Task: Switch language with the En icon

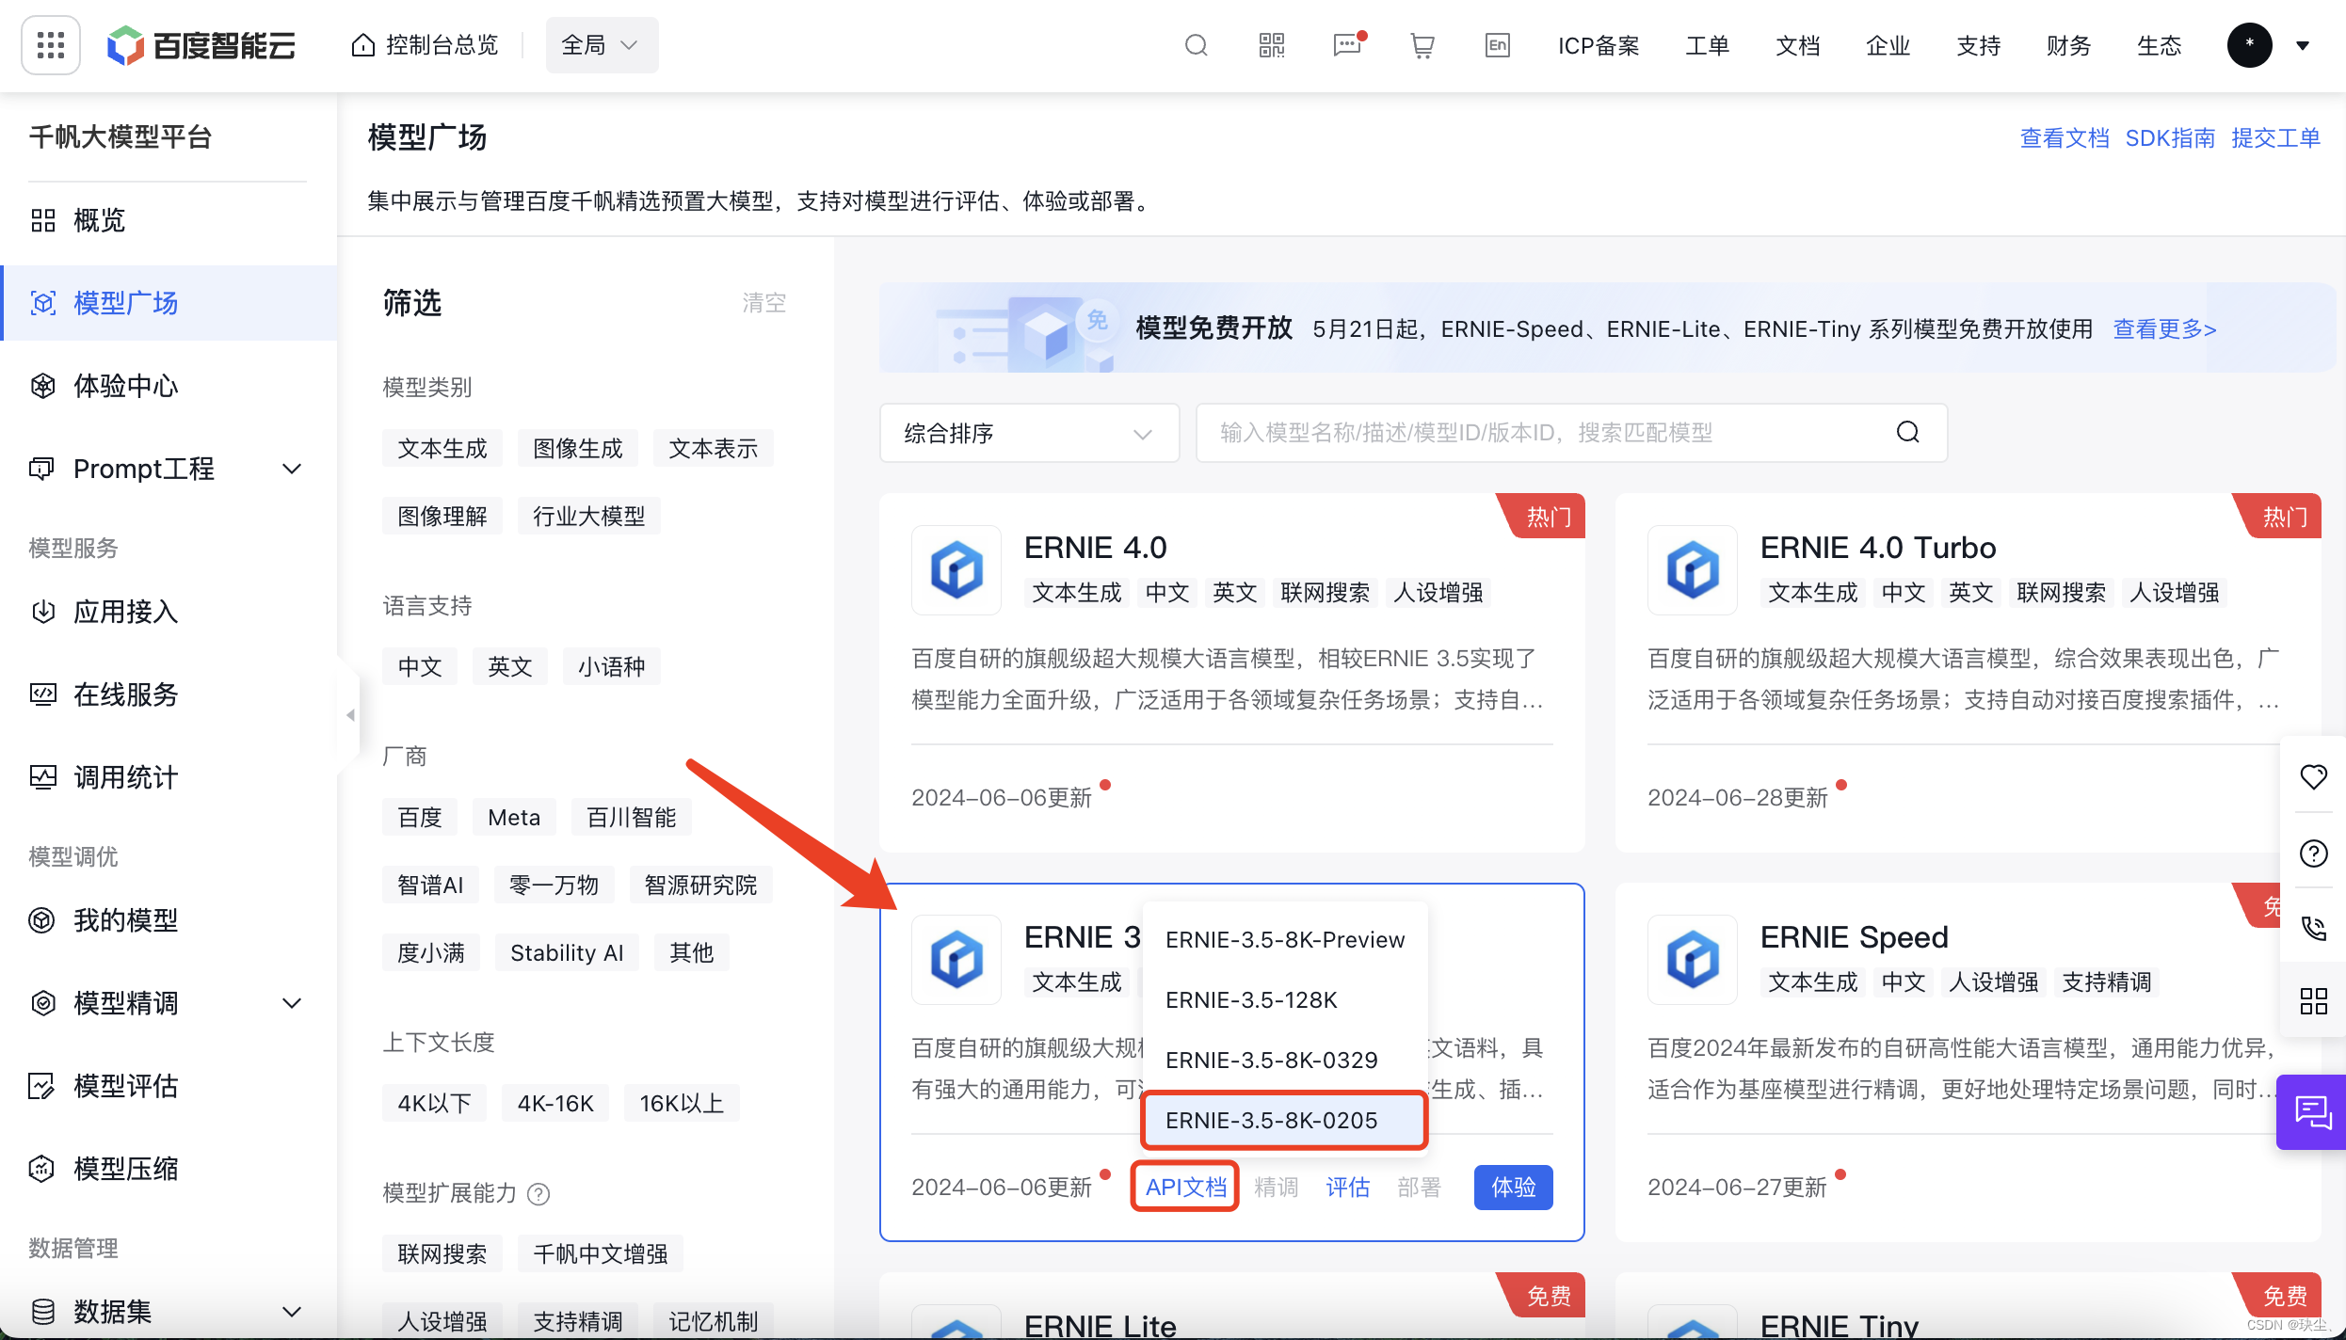Action: click(x=1497, y=45)
